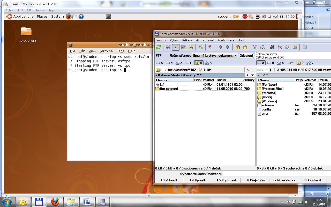Open network neighborhood in the right drive bar
Viewport: 331px width, 207px height.
click(310, 63)
